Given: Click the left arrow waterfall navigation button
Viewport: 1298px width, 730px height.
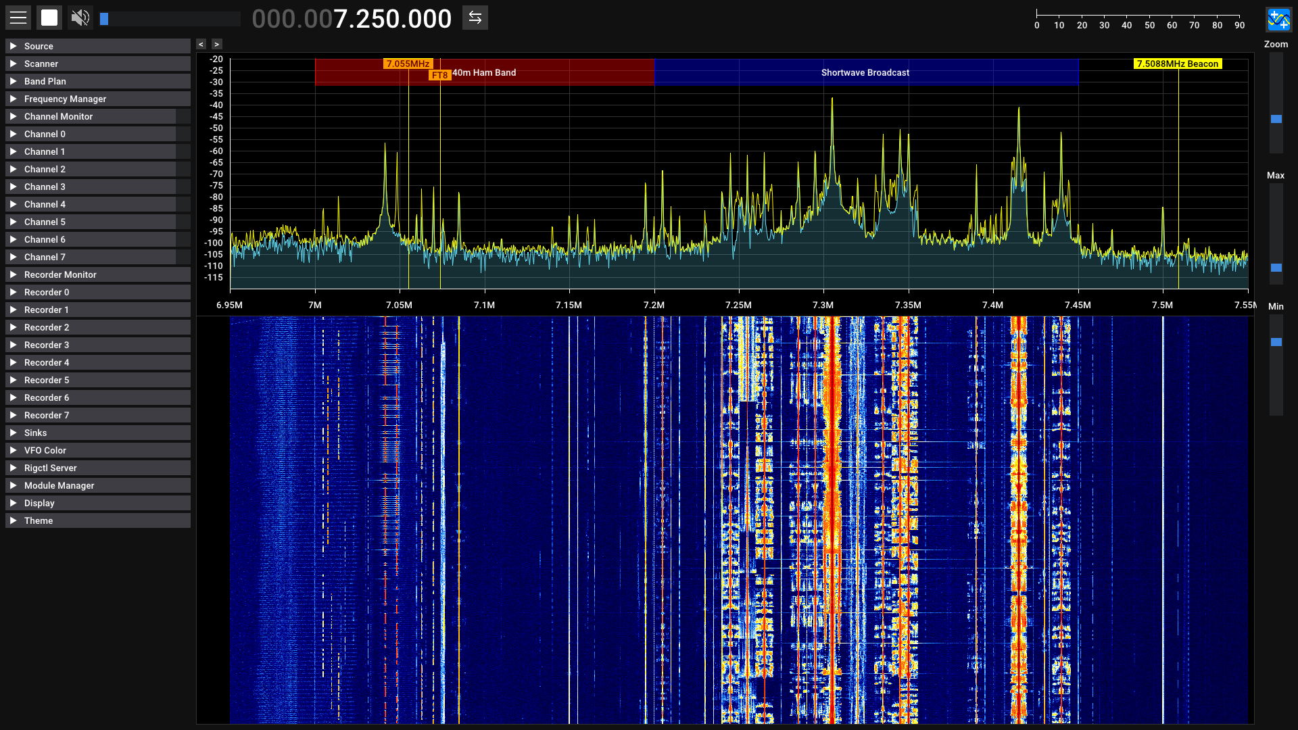Looking at the screenshot, I should click(201, 44).
